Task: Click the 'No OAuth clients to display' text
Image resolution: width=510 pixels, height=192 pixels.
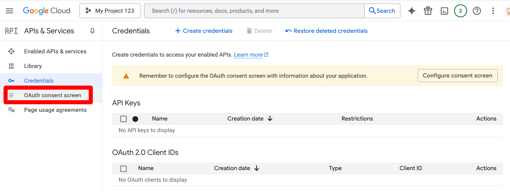Action: pyautogui.click(x=153, y=180)
